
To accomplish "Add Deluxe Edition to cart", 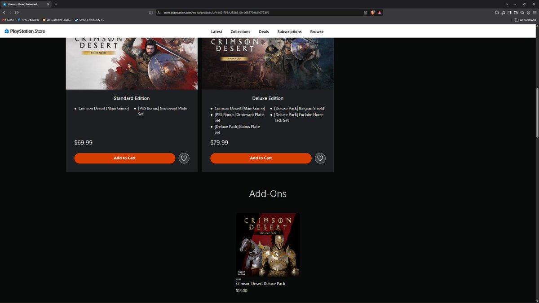I will tap(261, 158).
